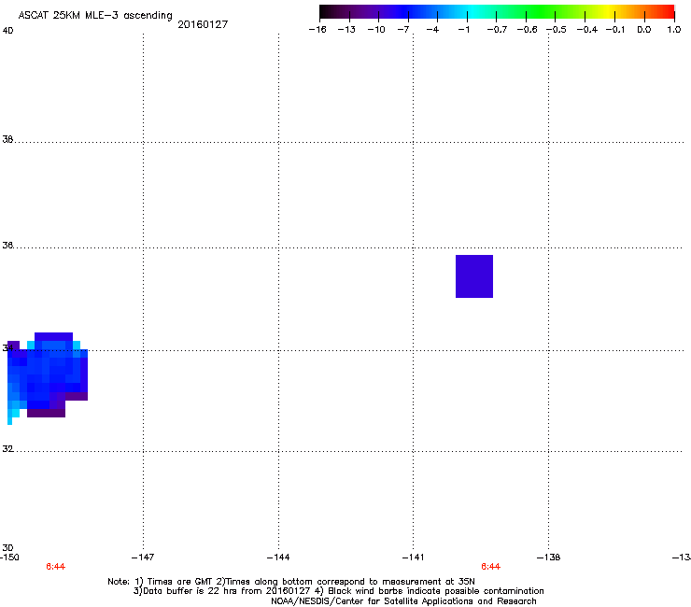
Task: Click the -16 label on the color scale
Action: 317,30
